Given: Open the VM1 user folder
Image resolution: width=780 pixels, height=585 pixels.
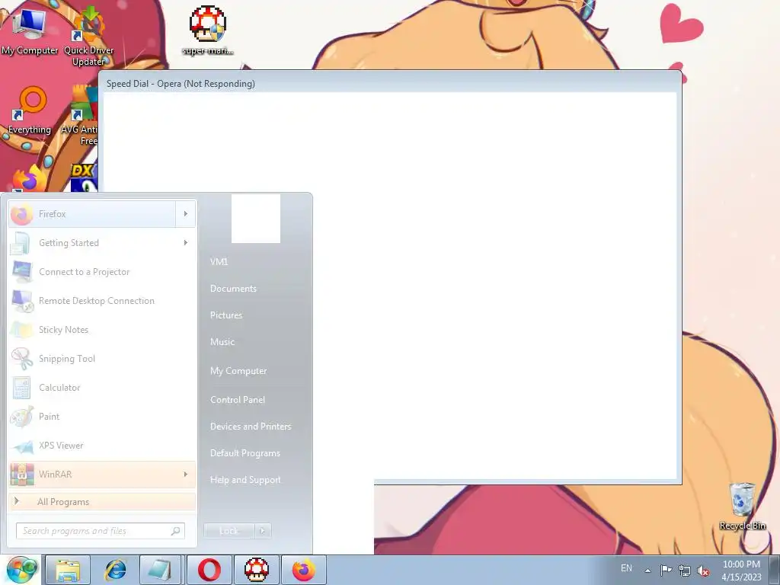Looking at the screenshot, I should click(x=219, y=262).
